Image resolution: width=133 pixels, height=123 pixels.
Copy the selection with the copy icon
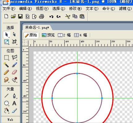pos(75,16)
